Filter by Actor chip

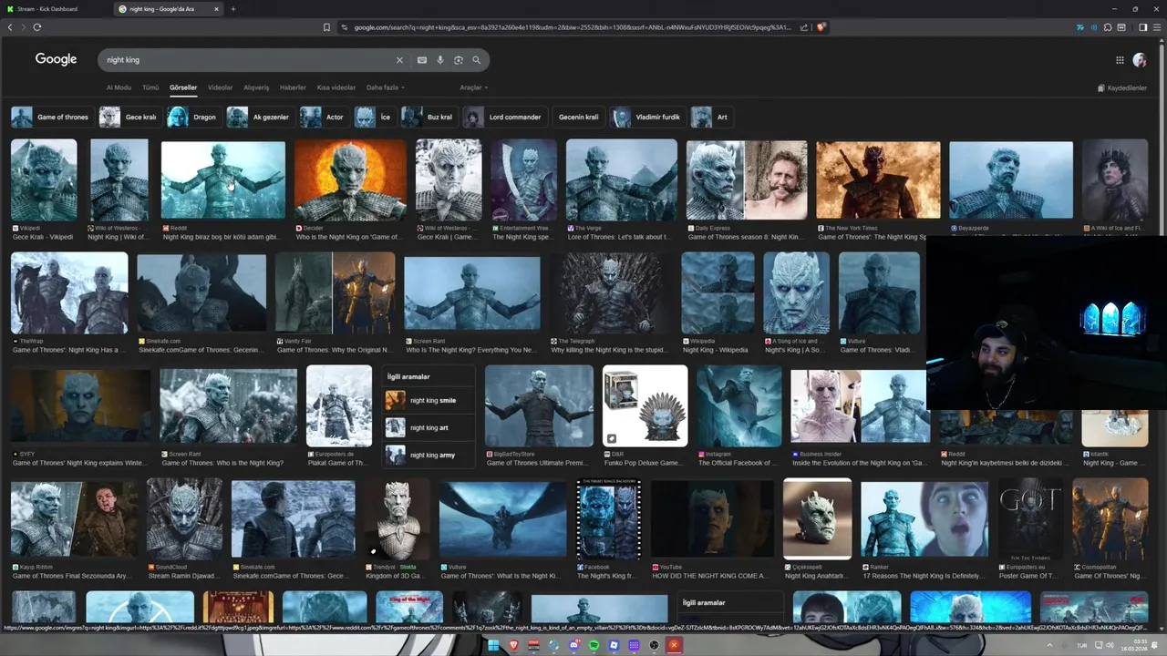point(325,117)
